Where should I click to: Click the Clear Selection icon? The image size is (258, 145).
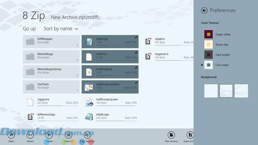pos(87,135)
